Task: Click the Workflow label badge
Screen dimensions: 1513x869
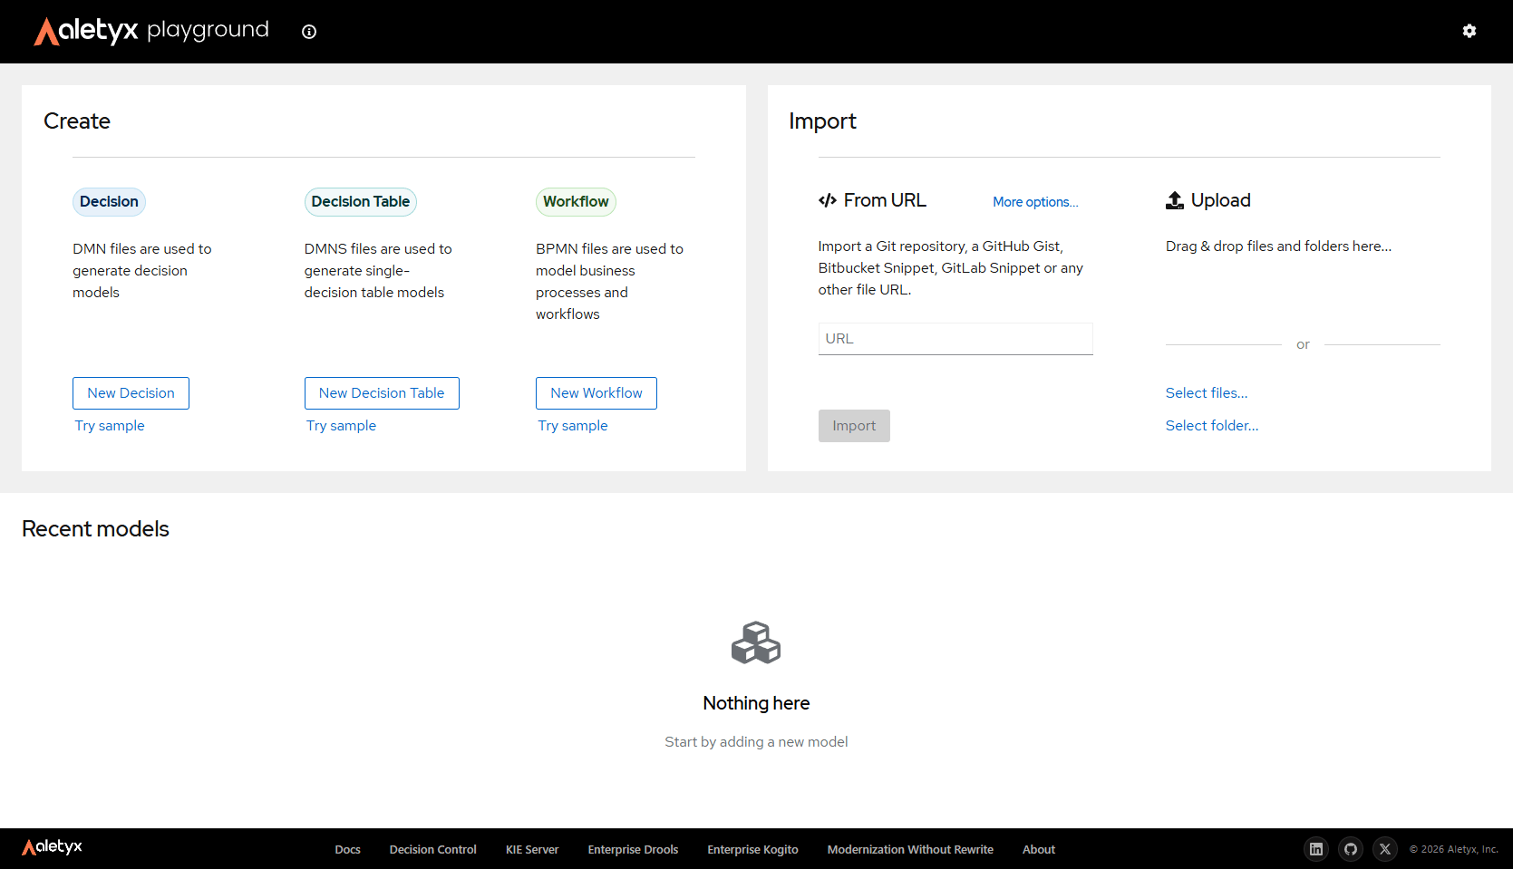Action: 576,202
